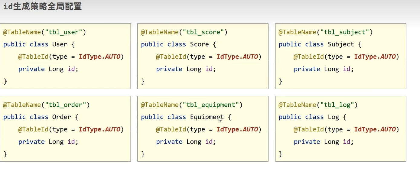Click IdType.AUTO in the Subject class

375,56
